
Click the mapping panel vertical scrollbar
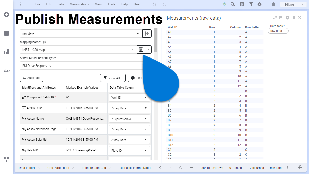156,40
